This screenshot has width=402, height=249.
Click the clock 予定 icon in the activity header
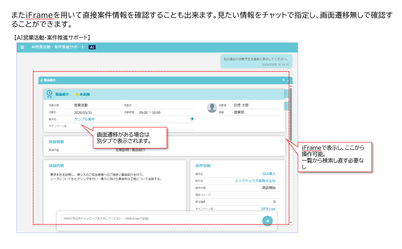click(49, 94)
